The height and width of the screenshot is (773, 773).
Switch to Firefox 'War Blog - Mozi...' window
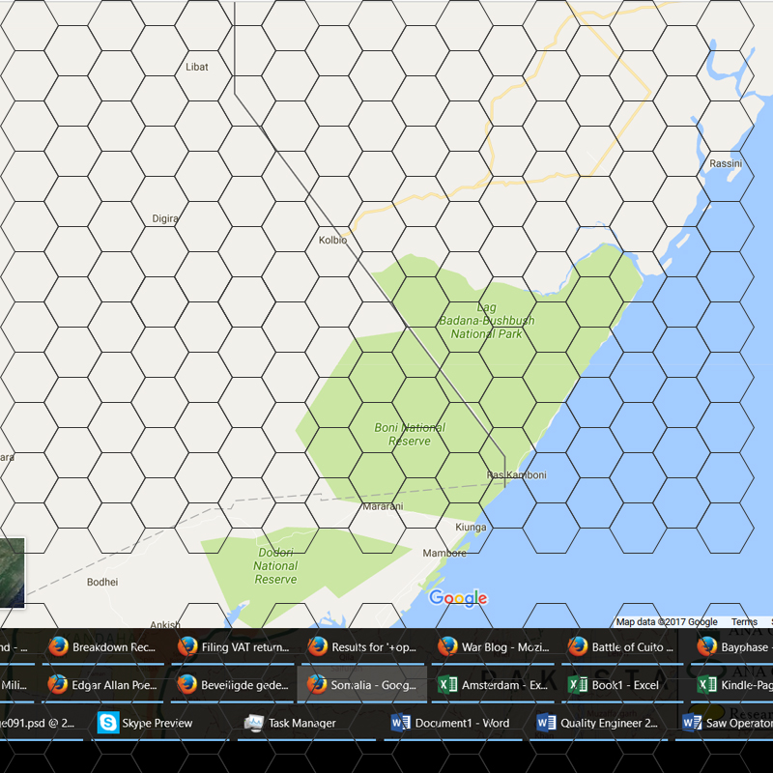[x=493, y=646]
